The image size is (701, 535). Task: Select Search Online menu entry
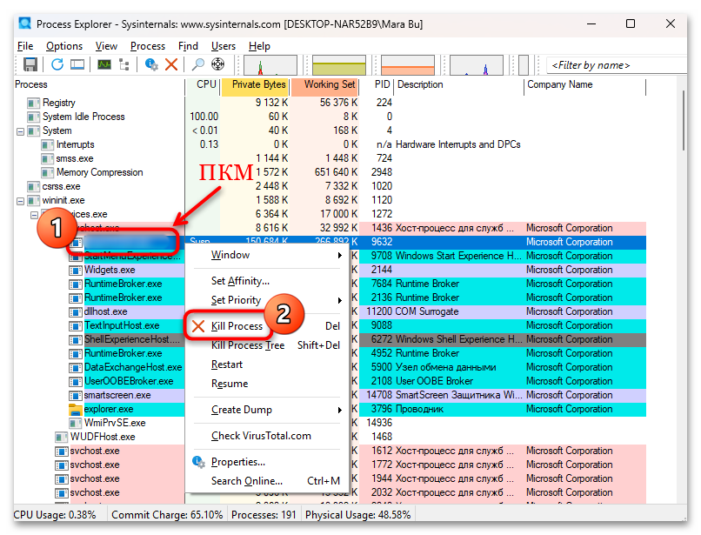[266, 481]
